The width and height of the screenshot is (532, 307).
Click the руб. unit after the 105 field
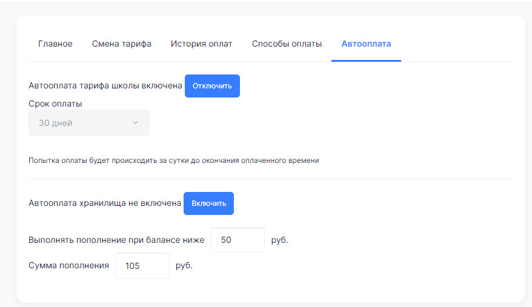(184, 265)
